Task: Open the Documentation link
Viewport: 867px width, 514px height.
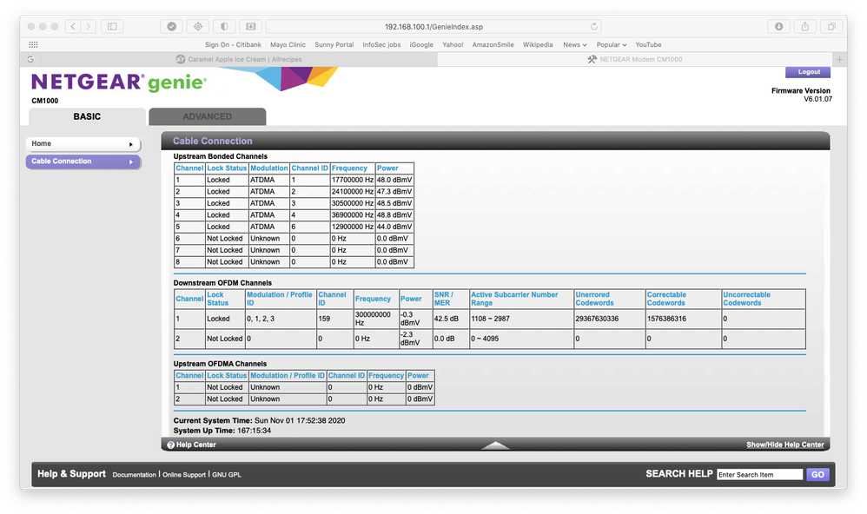Action: tap(135, 475)
